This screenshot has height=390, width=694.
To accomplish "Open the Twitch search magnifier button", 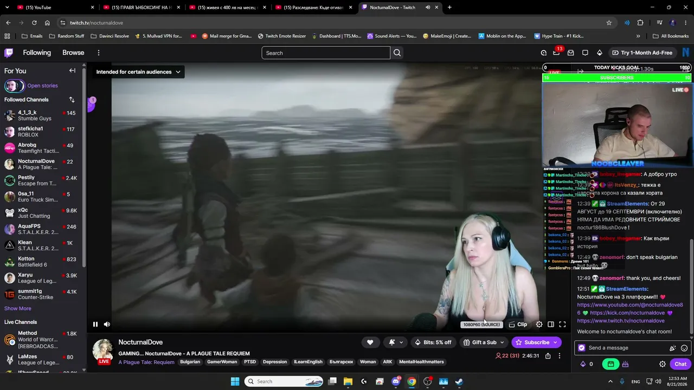I will 397,53.
